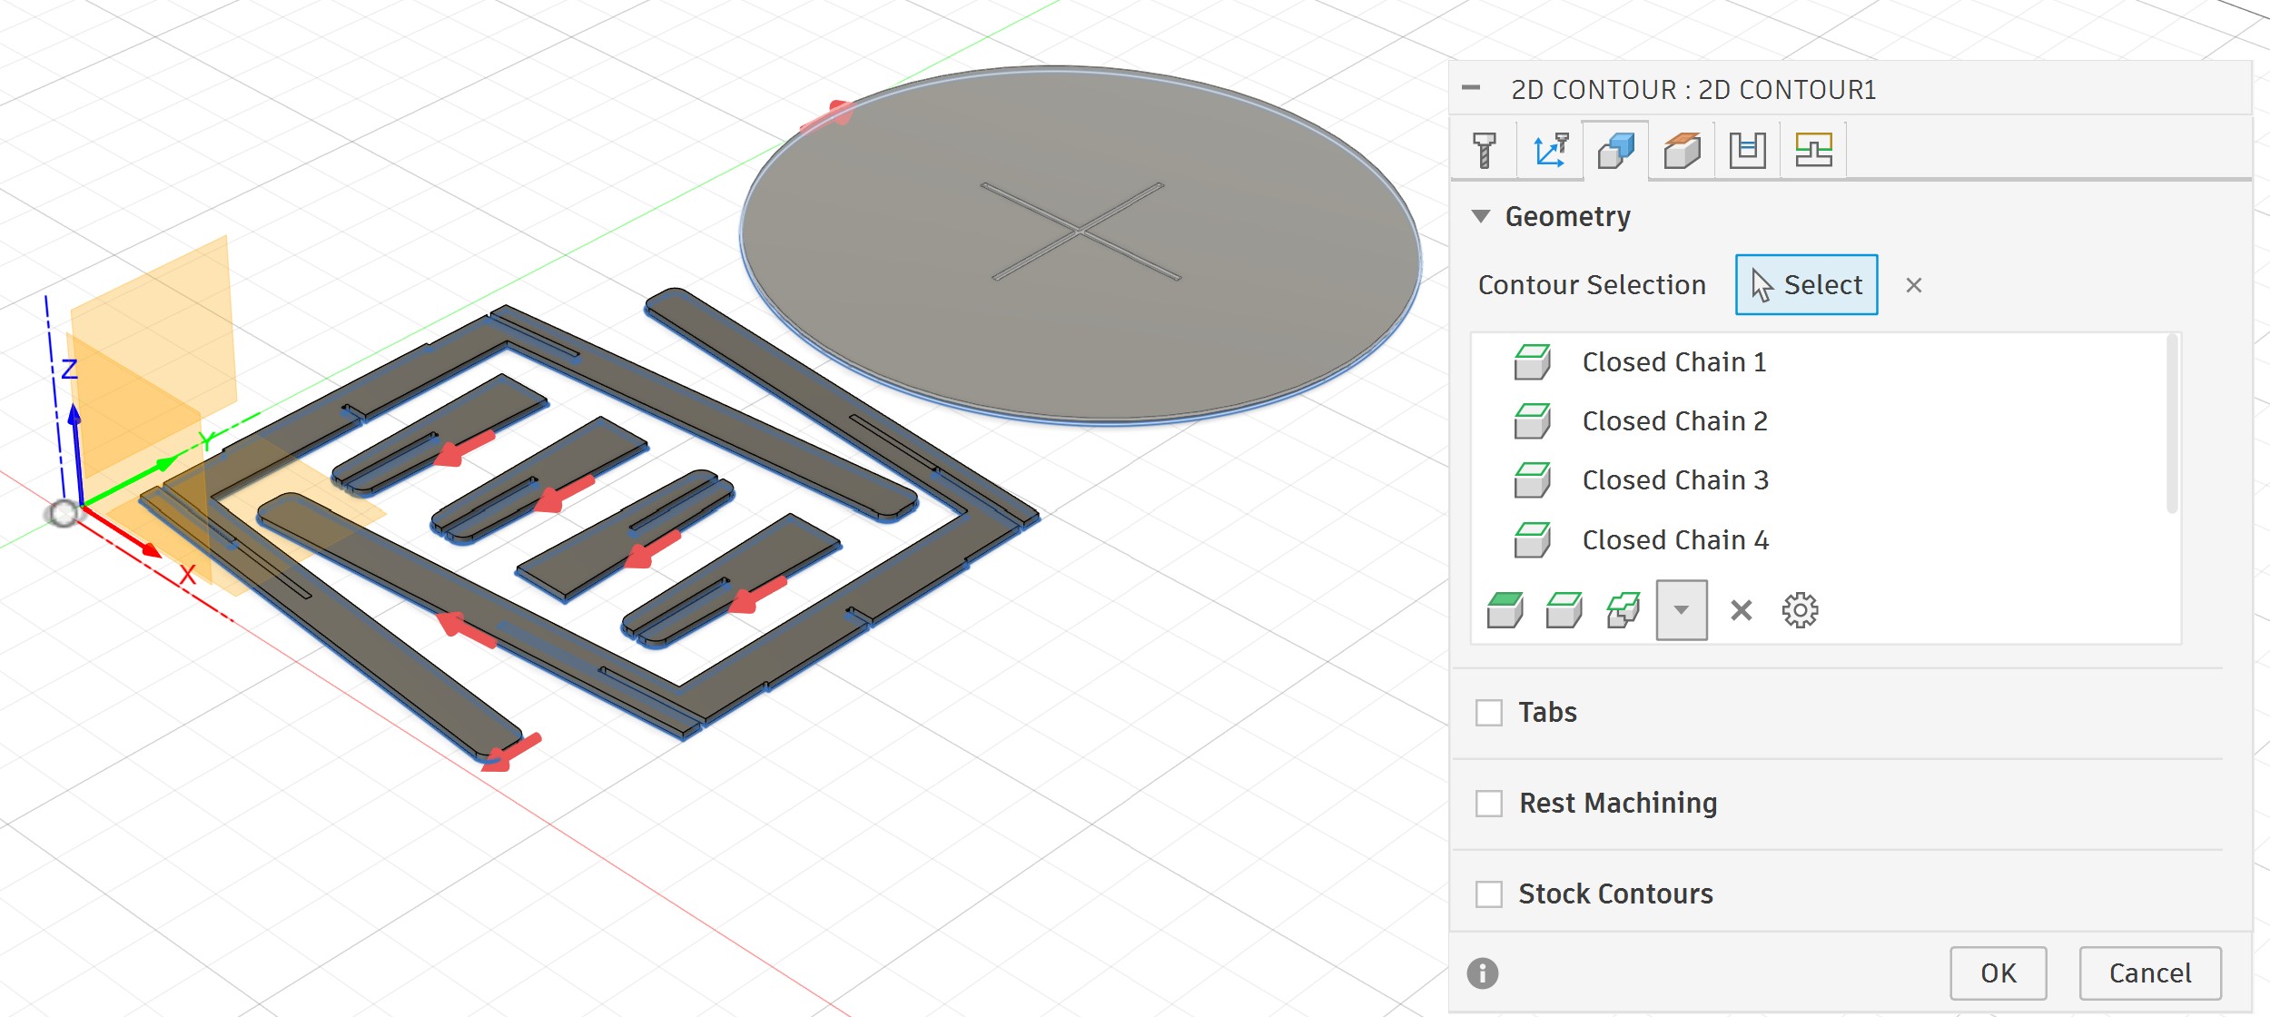Enable the Rest Machining checkbox
Viewport: 2270px width, 1017px height.
point(1489,804)
